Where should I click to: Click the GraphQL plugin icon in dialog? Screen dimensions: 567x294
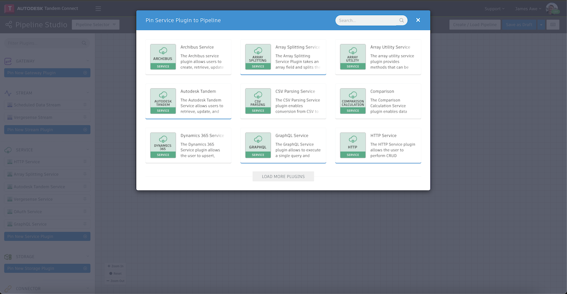click(x=258, y=145)
